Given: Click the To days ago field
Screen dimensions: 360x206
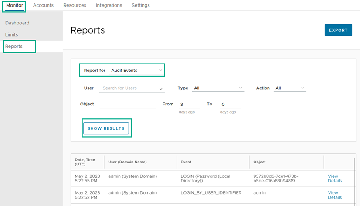Looking at the screenshot, I should pos(231,105).
